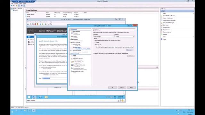Collapse the Management section
The width and height of the screenshot is (205, 115).
[70, 54]
